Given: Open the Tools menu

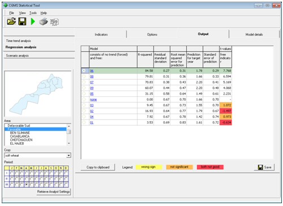Looking at the screenshot, I should 33,13.
